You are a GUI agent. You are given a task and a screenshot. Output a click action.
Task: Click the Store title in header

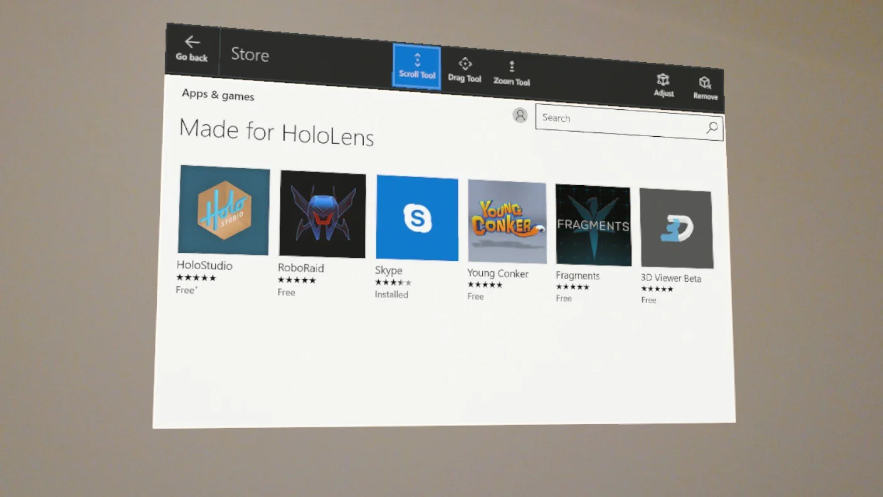[x=250, y=55]
